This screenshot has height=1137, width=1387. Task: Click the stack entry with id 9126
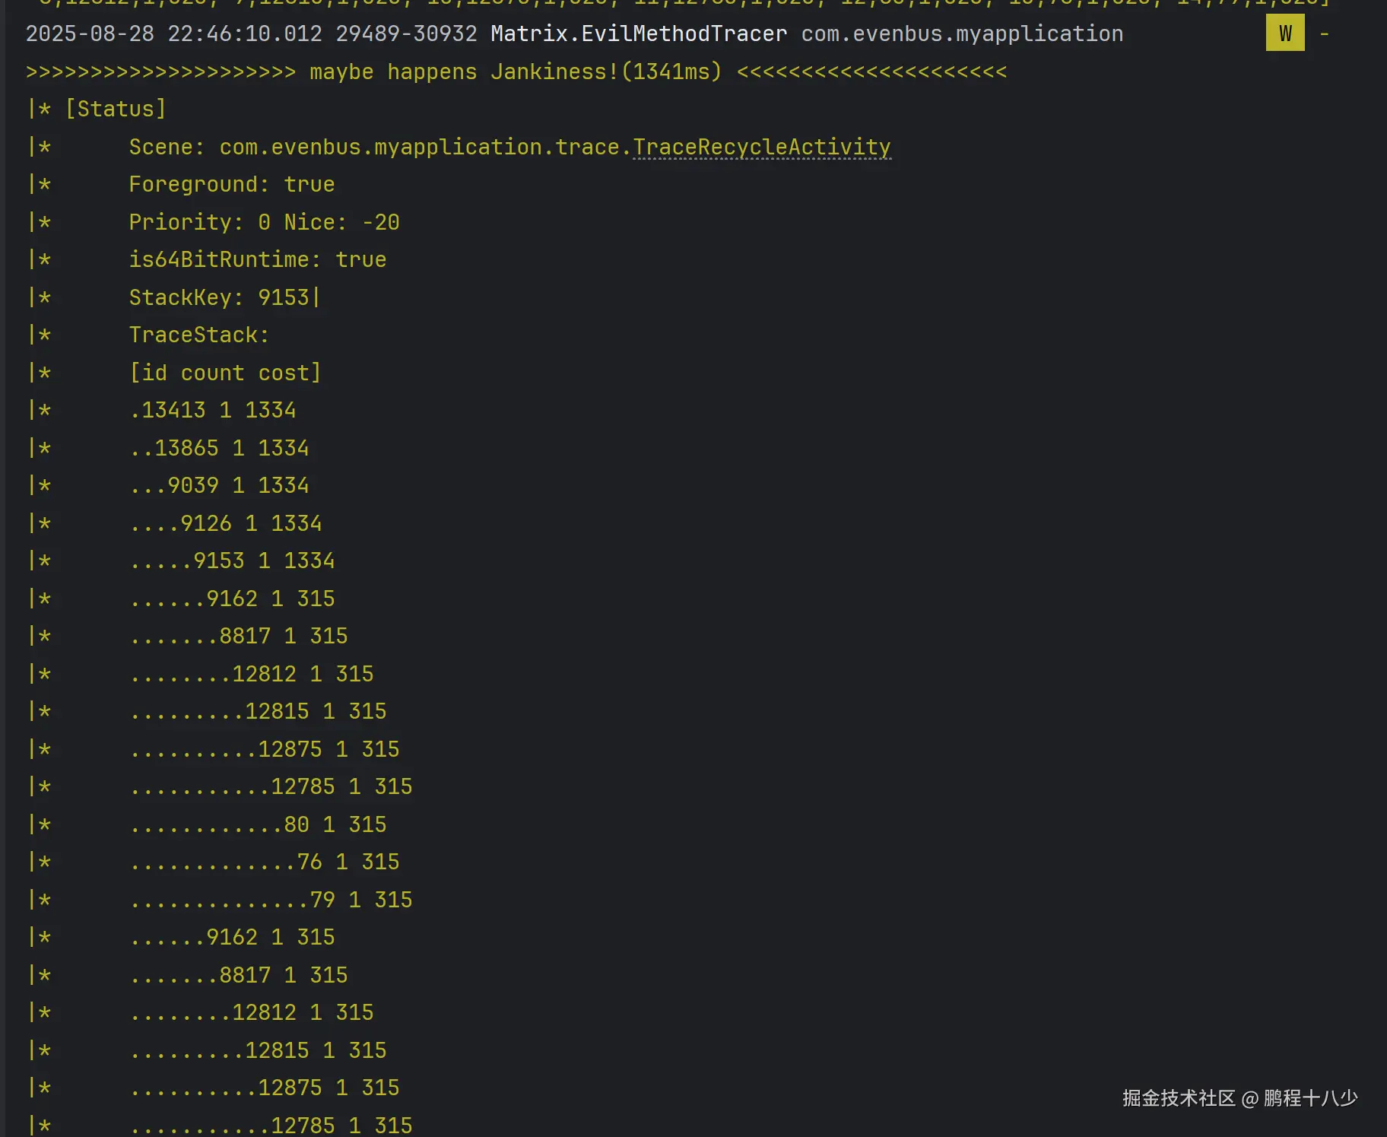(225, 523)
